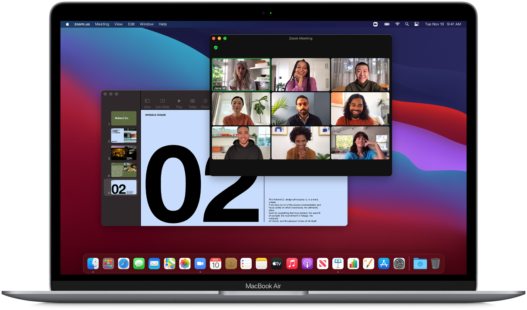Screen dimensions: 527x310
Task: Click the Photos app icon in dock
Action: point(185,263)
